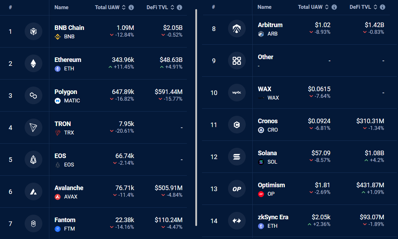Click the left Name column header
This screenshot has height=239, width=398.
[61, 7]
